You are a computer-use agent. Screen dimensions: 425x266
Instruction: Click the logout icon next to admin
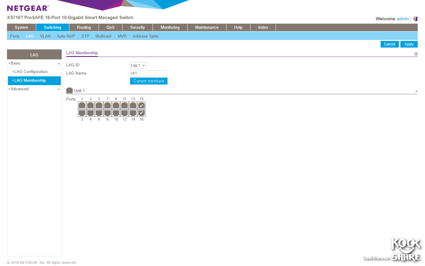click(x=415, y=19)
